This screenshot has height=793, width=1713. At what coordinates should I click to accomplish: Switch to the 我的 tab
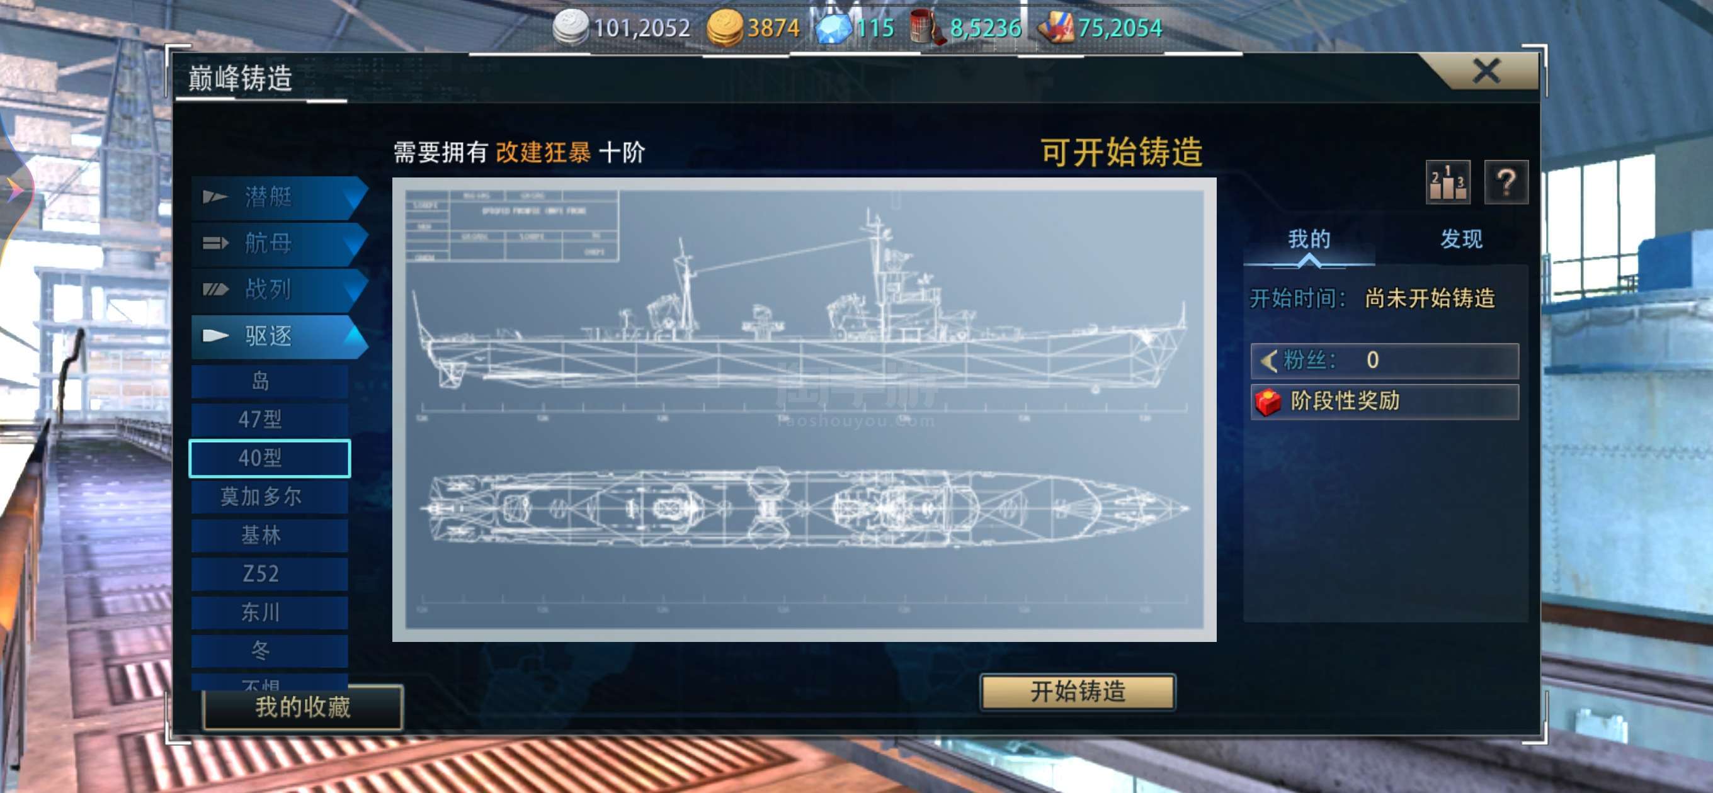(1309, 239)
